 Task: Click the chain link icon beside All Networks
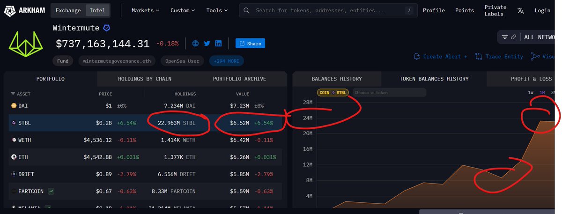[513, 37]
